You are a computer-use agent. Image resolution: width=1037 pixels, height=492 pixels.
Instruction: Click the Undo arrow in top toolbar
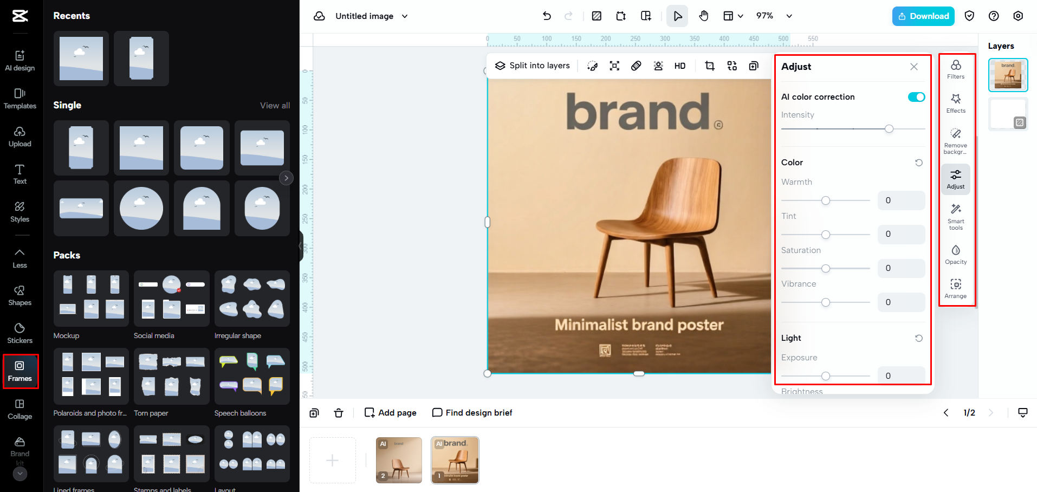click(x=547, y=16)
